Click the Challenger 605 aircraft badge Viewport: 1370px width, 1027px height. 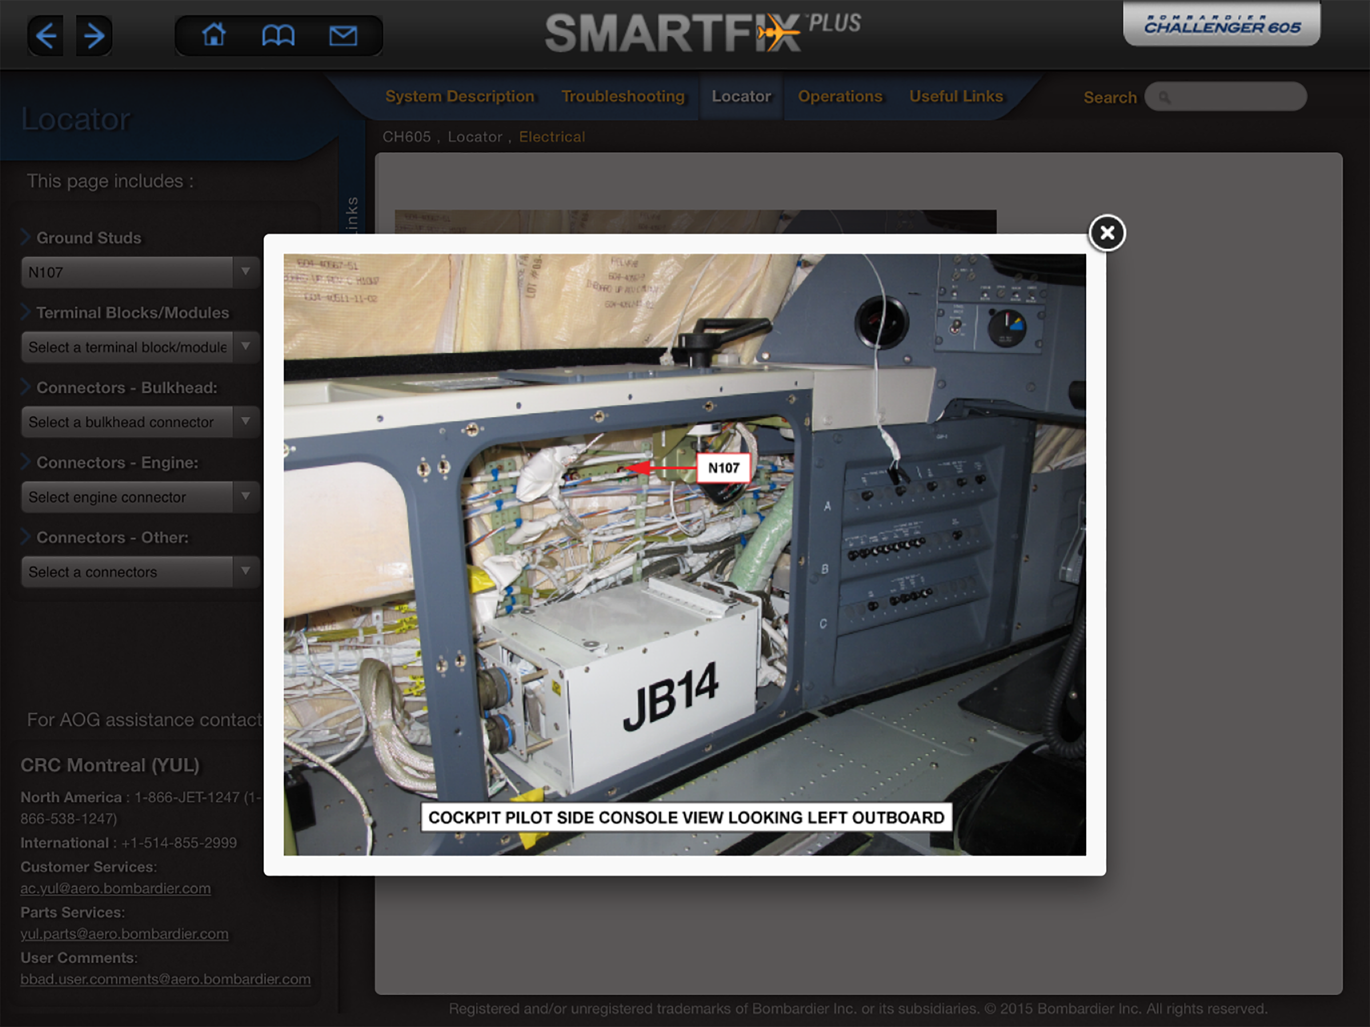tap(1222, 25)
